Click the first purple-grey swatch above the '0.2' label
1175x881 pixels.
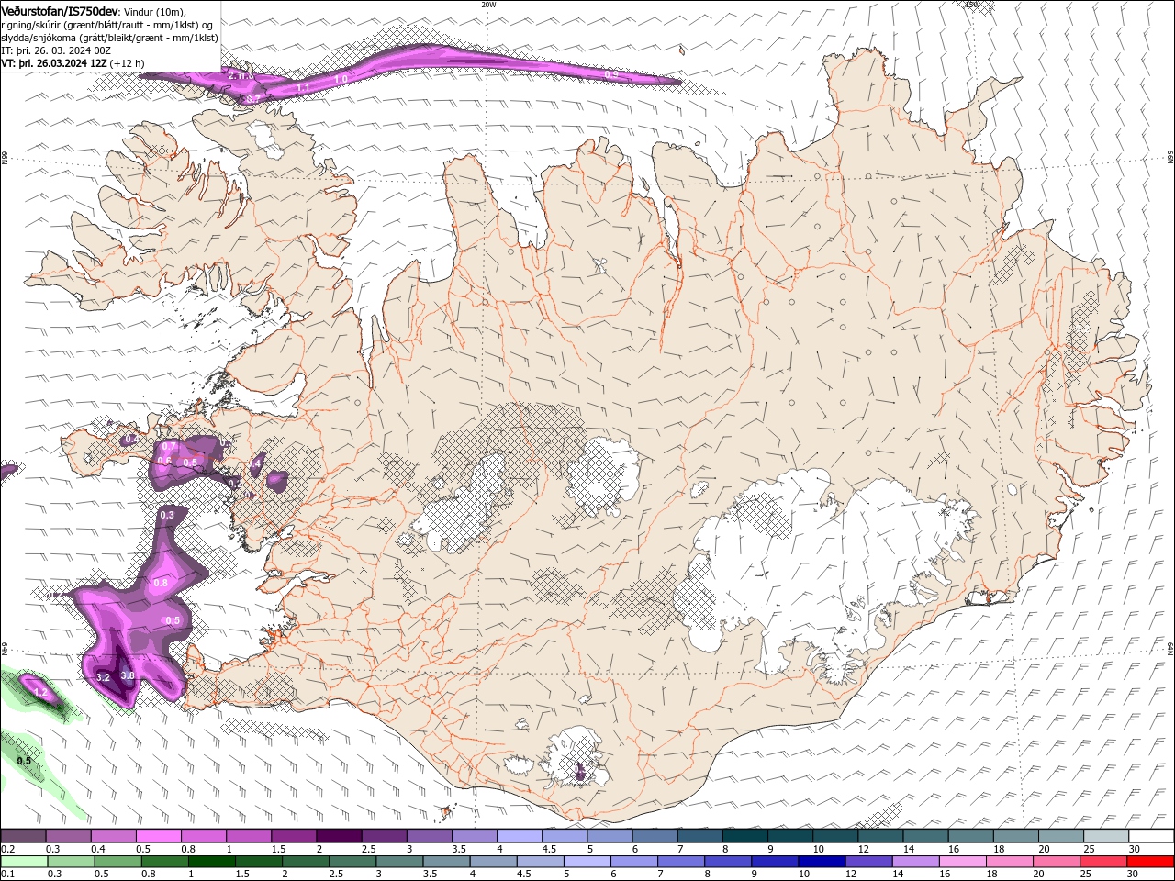click(x=23, y=836)
